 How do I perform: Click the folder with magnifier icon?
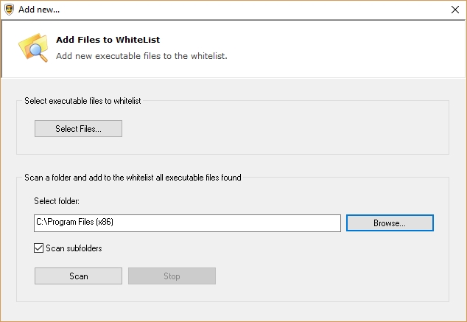click(x=33, y=48)
